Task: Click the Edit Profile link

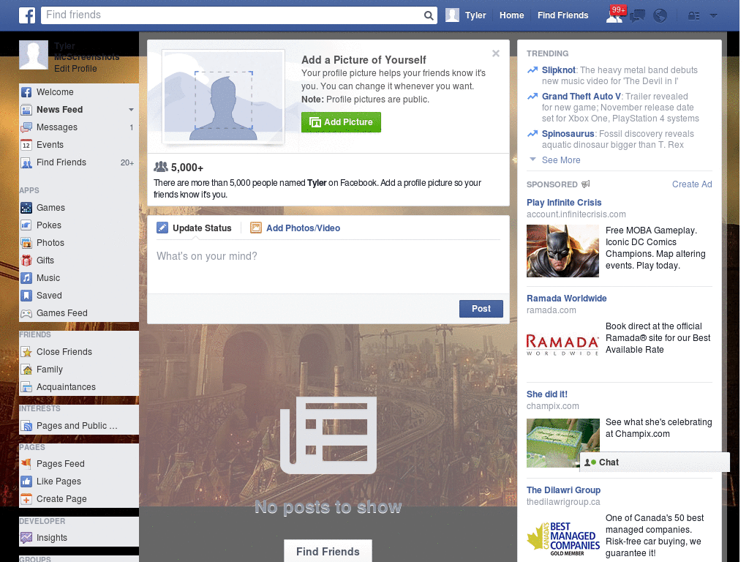Action: pos(75,69)
